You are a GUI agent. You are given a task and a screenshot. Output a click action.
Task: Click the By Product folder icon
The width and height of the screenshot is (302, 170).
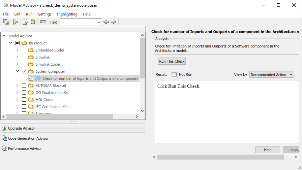(x=24, y=43)
